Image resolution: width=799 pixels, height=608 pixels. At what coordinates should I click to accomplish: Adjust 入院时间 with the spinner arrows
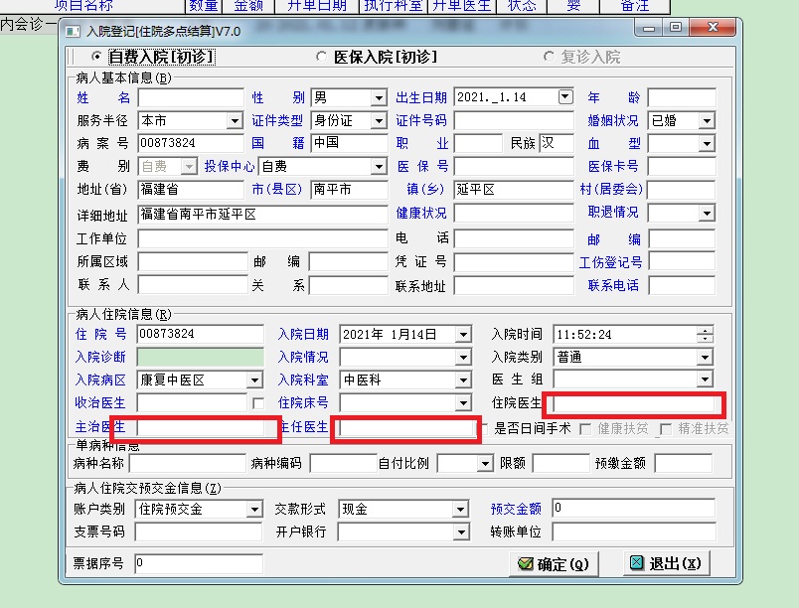705,335
